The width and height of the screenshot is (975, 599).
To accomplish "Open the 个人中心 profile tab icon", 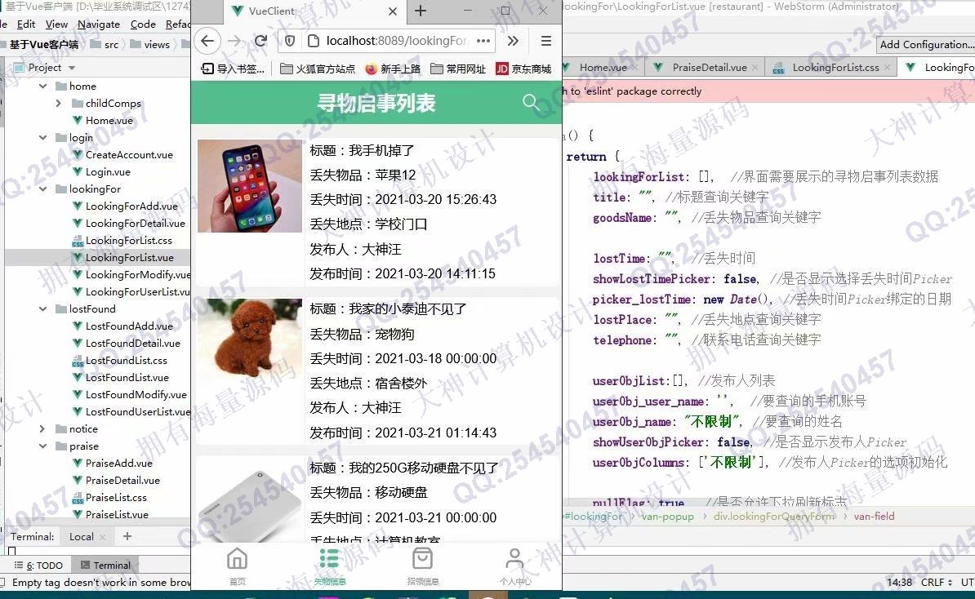I will pyautogui.click(x=514, y=559).
